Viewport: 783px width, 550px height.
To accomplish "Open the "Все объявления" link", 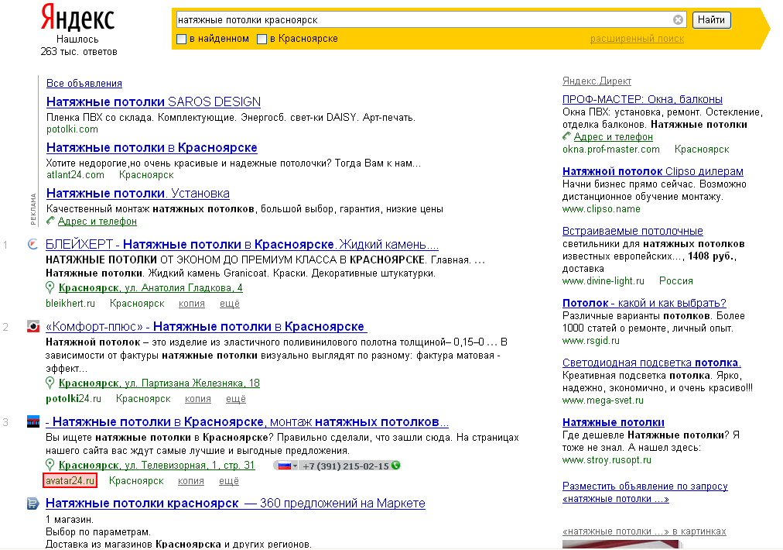I will point(84,84).
